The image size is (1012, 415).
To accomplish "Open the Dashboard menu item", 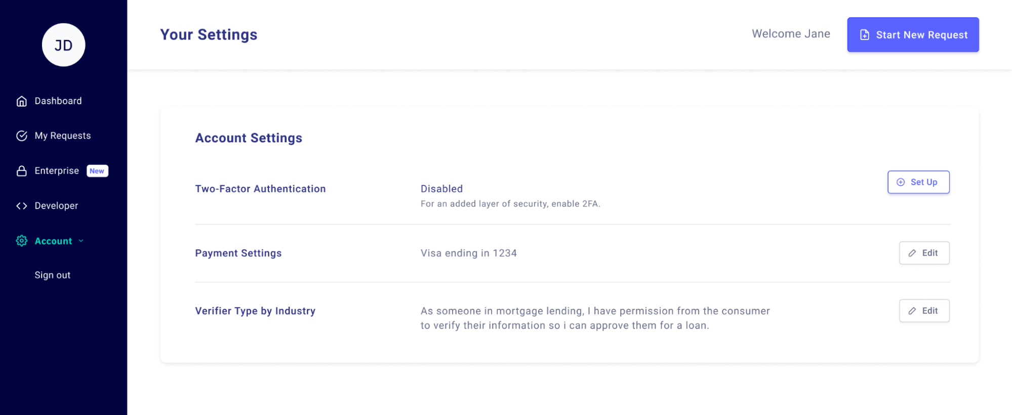I will pyautogui.click(x=58, y=101).
